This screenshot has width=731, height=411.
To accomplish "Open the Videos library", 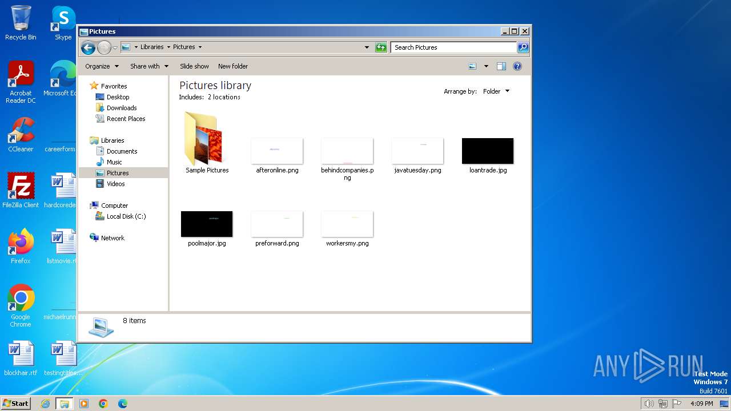I will [x=115, y=184].
